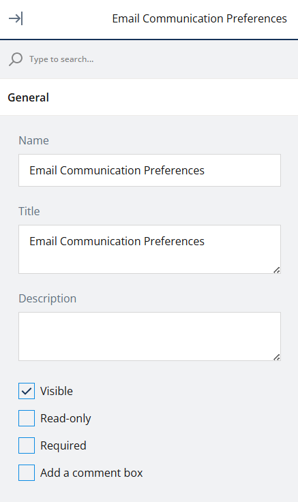Viewport: 298px width, 502px height.
Task: Click into the empty Description text area
Action: 149,336
